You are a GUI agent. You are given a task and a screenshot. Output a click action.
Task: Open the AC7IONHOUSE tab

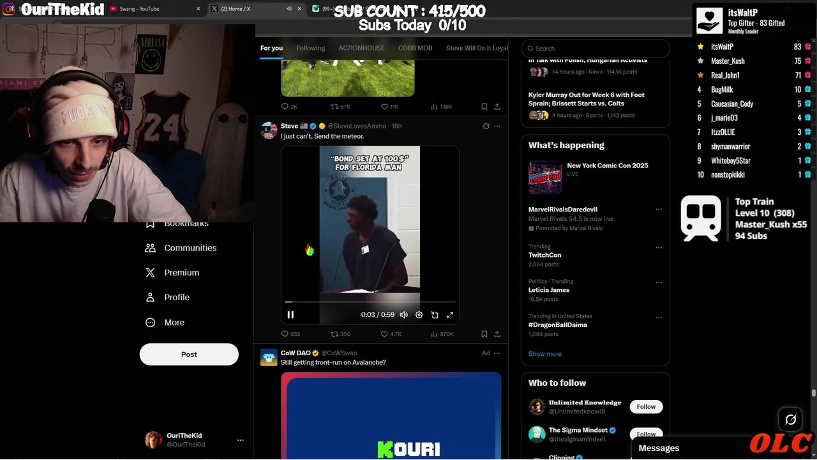(x=361, y=48)
